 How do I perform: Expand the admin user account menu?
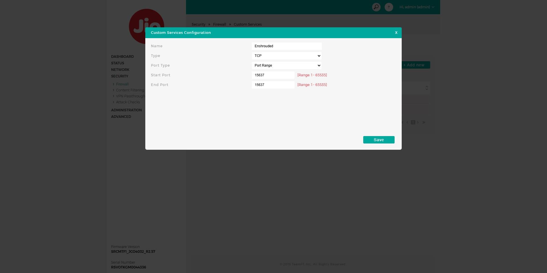point(417,7)
